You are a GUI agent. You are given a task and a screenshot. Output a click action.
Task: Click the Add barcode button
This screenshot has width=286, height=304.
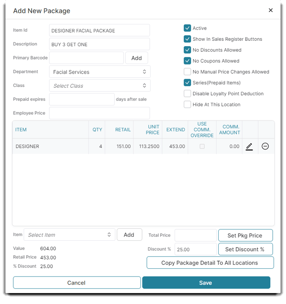point(136,58)
